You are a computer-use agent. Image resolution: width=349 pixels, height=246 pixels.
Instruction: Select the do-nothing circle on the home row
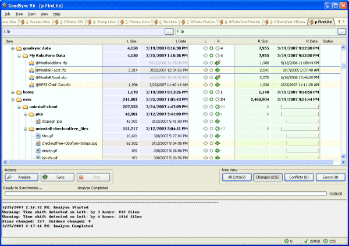pyautogui.click(x=212, y=92)
